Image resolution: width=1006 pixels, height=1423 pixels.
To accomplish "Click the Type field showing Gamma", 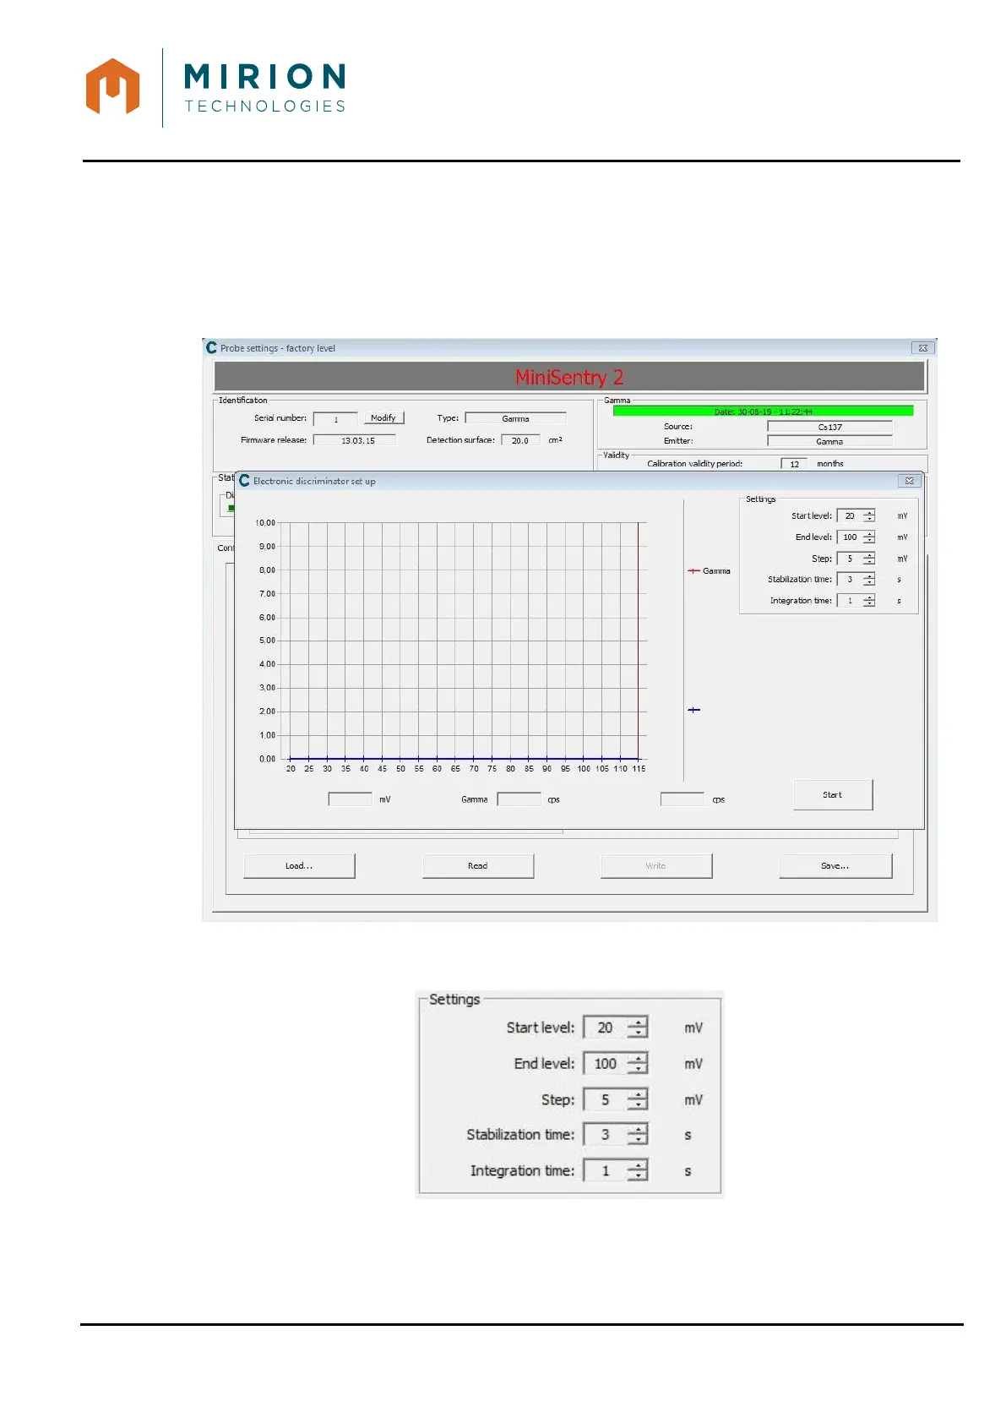I will [516, 418].
